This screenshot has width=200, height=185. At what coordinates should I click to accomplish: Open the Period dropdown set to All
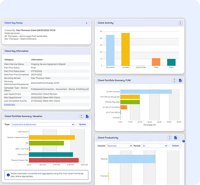pyautogui.click(x=155, y=146)
